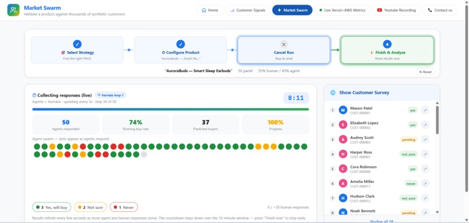The height and width of the screenshot is (223, 469).
Task: Click Finish & Analyze step card
Action: point(388,50)
